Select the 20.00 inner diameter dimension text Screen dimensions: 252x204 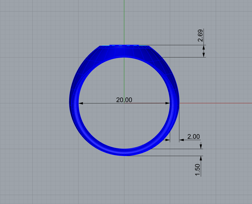point(124,100)
